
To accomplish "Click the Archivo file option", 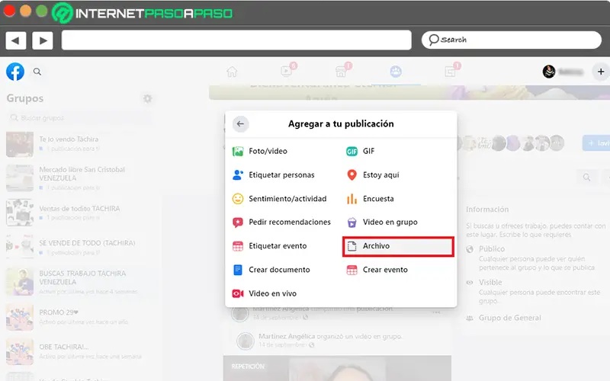I will click(398, 246).
